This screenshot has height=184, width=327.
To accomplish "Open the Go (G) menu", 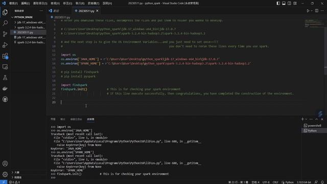I will click(x=67, y=4).
